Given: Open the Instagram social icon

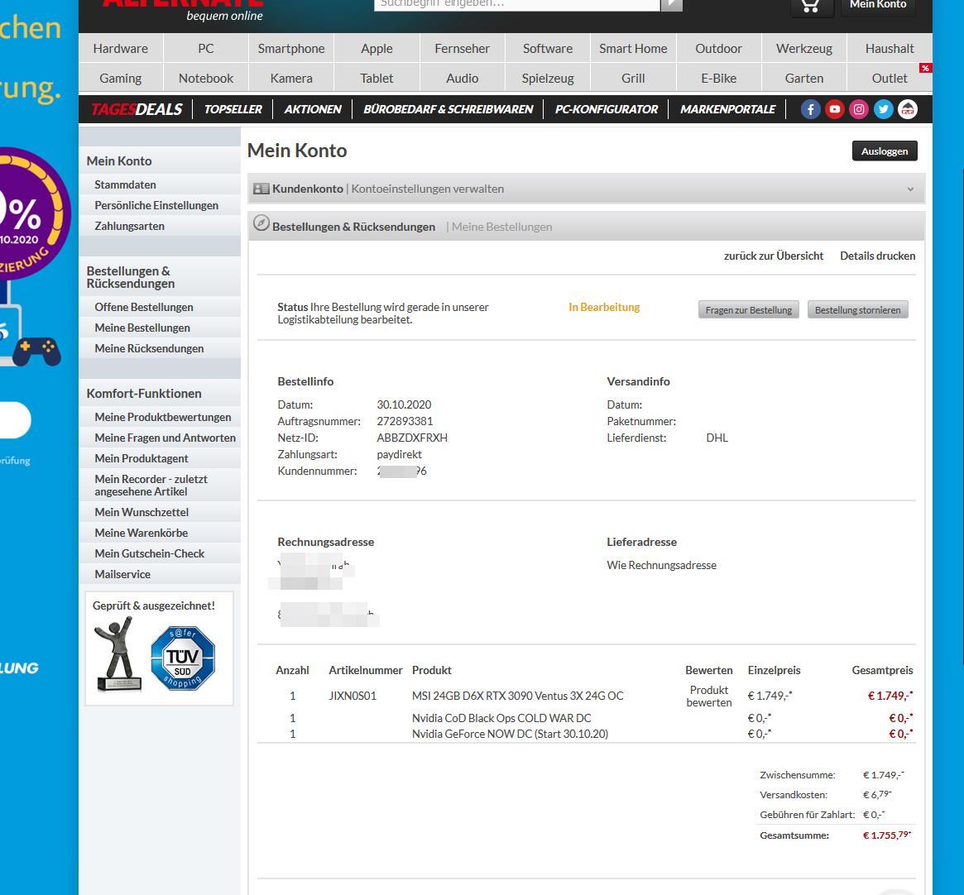Looking at the screenshot, I should tap(859, 109).
